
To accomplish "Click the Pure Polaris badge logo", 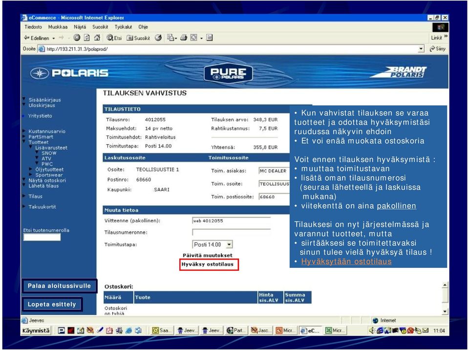I will [x=228, y=73].
